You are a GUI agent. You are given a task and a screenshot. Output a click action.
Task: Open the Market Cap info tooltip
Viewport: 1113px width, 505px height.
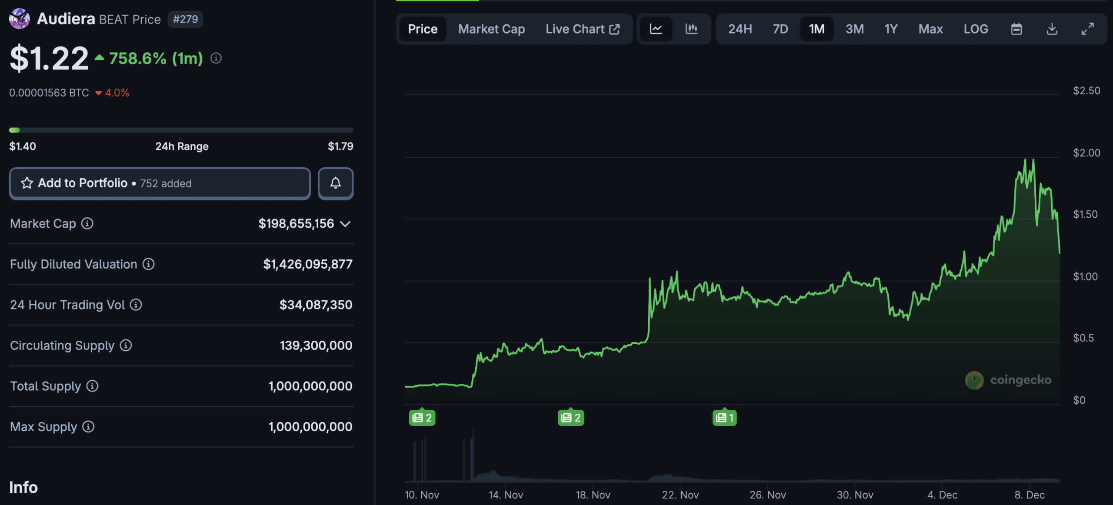coord(87,224)
